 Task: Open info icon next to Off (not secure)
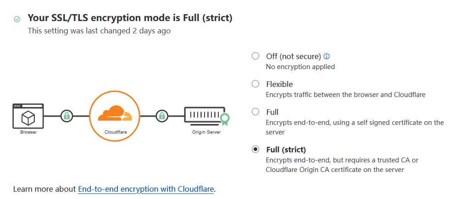click(x=327, y=57)
